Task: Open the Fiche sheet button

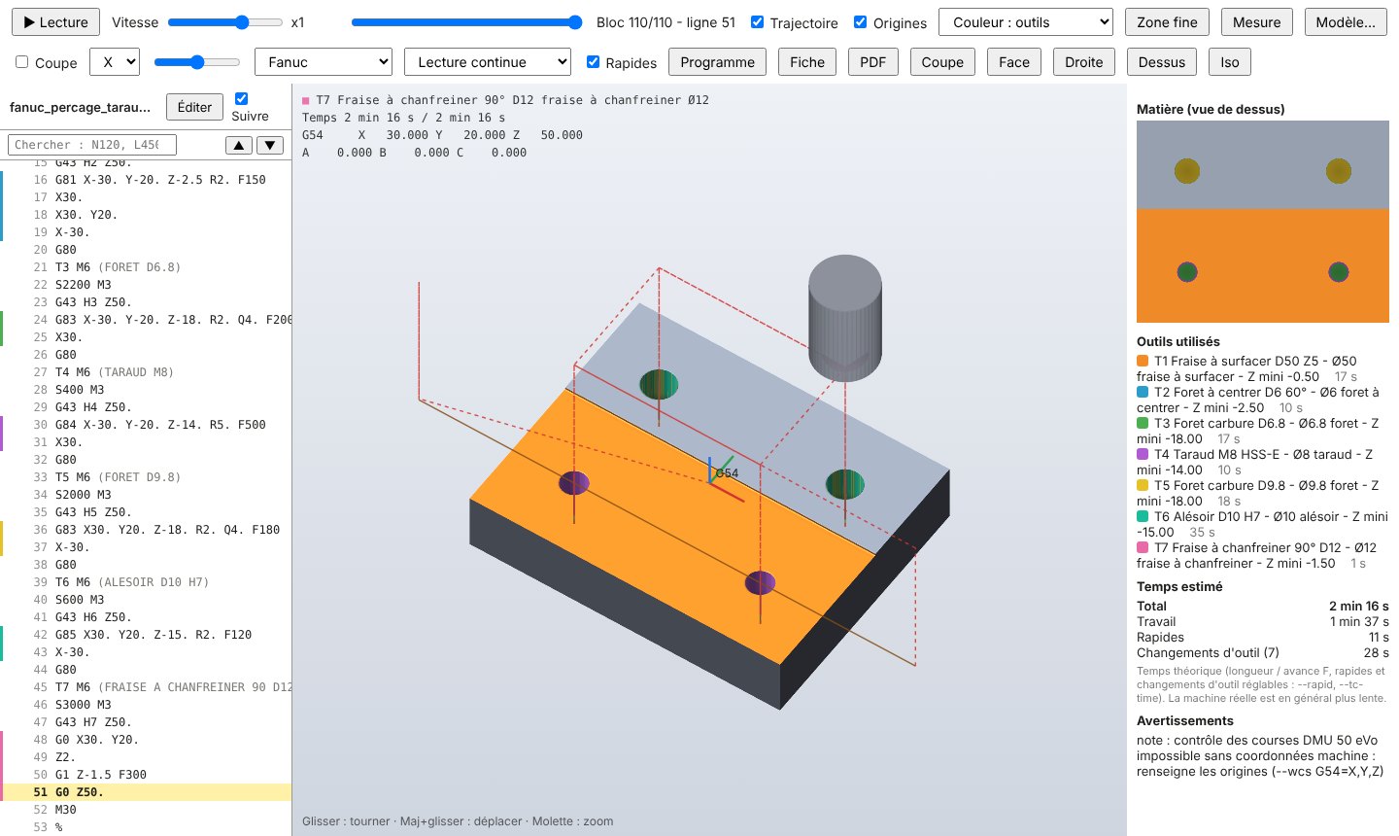Action: point(807,62)
